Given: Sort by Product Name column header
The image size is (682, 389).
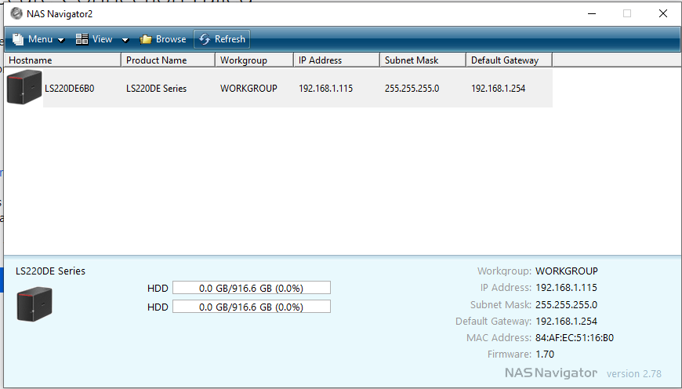Looking at the screenshot, I should pos(169,60).
